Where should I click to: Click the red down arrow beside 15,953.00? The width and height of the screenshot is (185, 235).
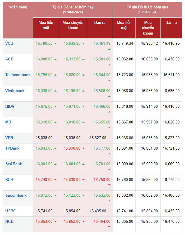pyautogui.click(x=83, y=222)
